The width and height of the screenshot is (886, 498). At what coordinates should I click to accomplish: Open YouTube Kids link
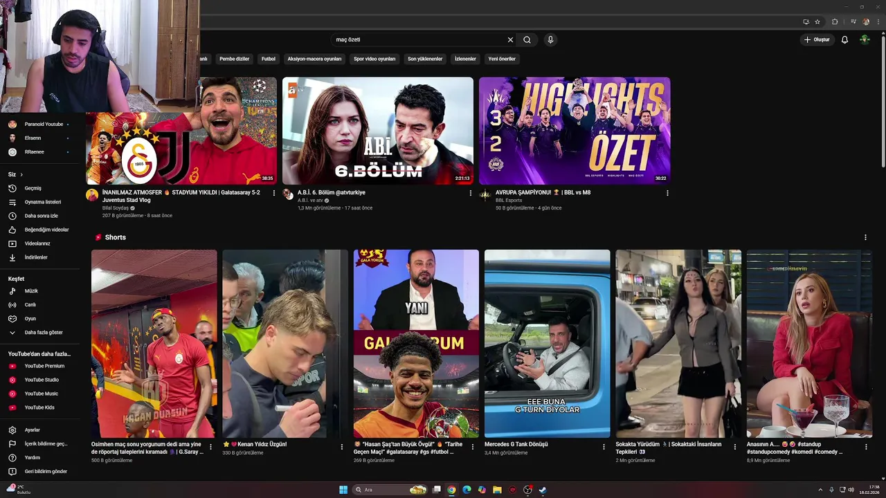point(39,407)
